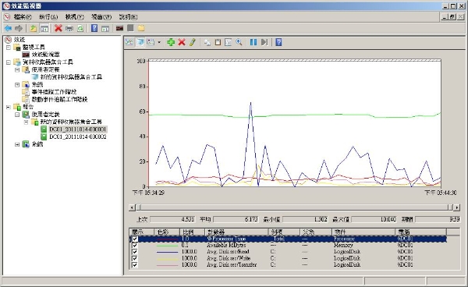This screenshot has height=287, width=468.
Task: Collapse the 監視工具 tree node
Action: [x=9, y=47]
